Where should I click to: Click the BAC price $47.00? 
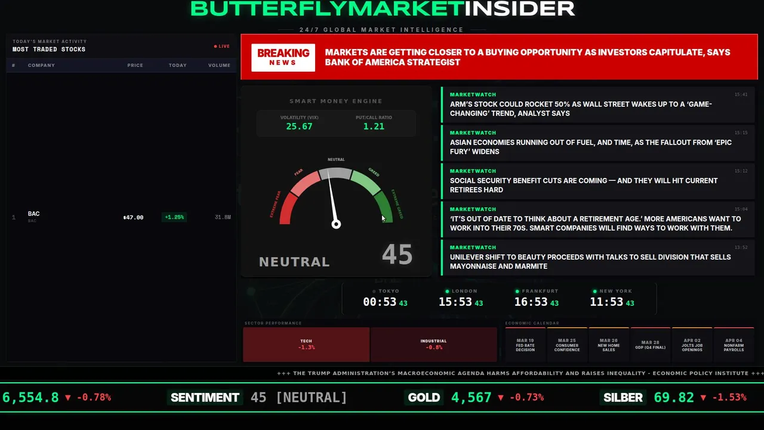point(133,217)
